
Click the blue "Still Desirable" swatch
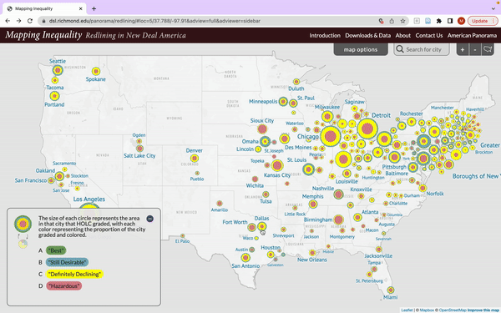(67, 262)
